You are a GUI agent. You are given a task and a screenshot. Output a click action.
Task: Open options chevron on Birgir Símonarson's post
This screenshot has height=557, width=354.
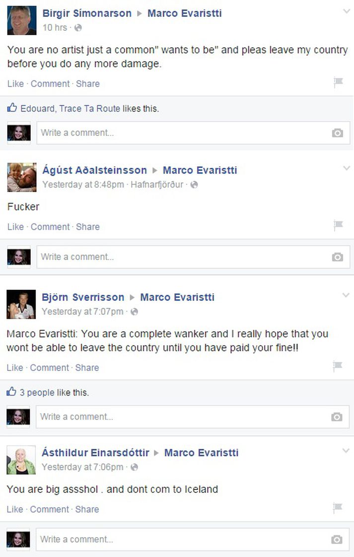pos(347,11)
